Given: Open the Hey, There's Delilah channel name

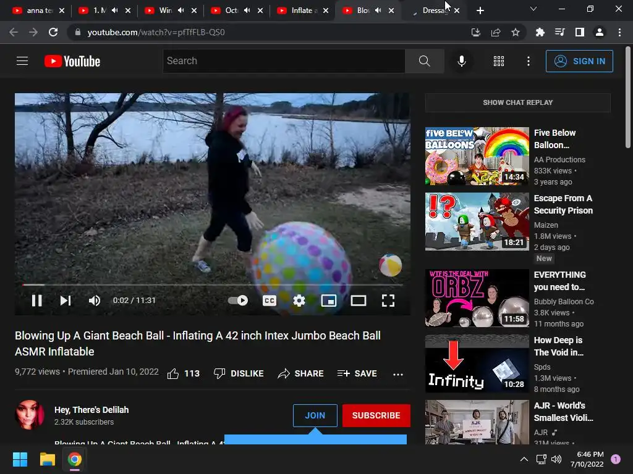Looking at the screenshot, I should 91,410.
